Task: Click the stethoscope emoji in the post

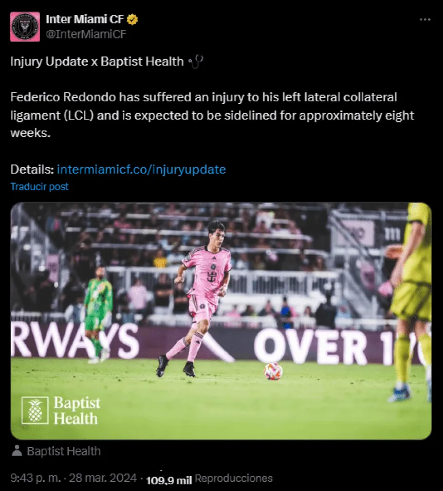Action: tap(196, 61)
